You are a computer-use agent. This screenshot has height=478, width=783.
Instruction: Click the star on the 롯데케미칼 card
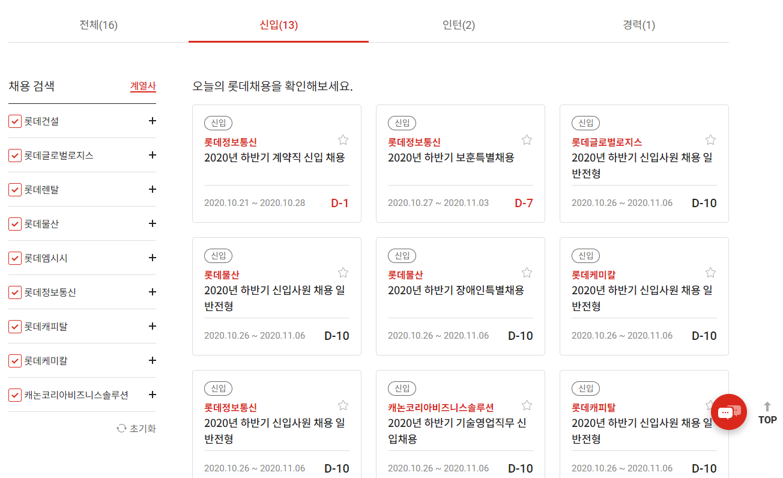click(x=710, y=273)
